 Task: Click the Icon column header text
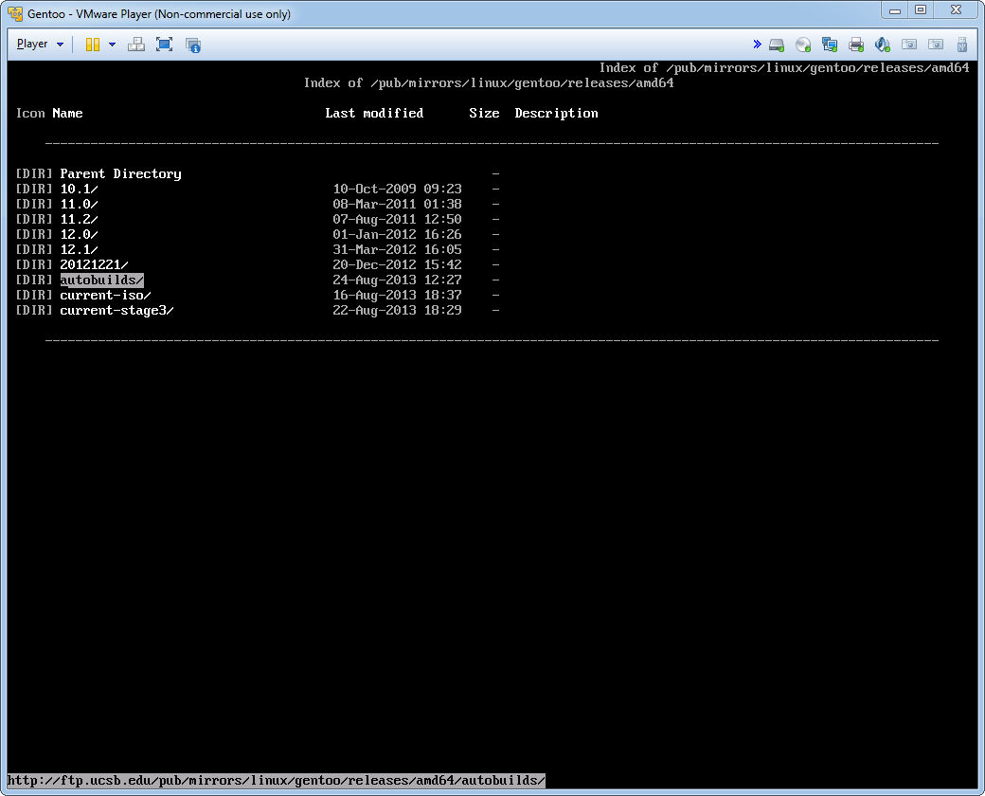coord(30,113)
